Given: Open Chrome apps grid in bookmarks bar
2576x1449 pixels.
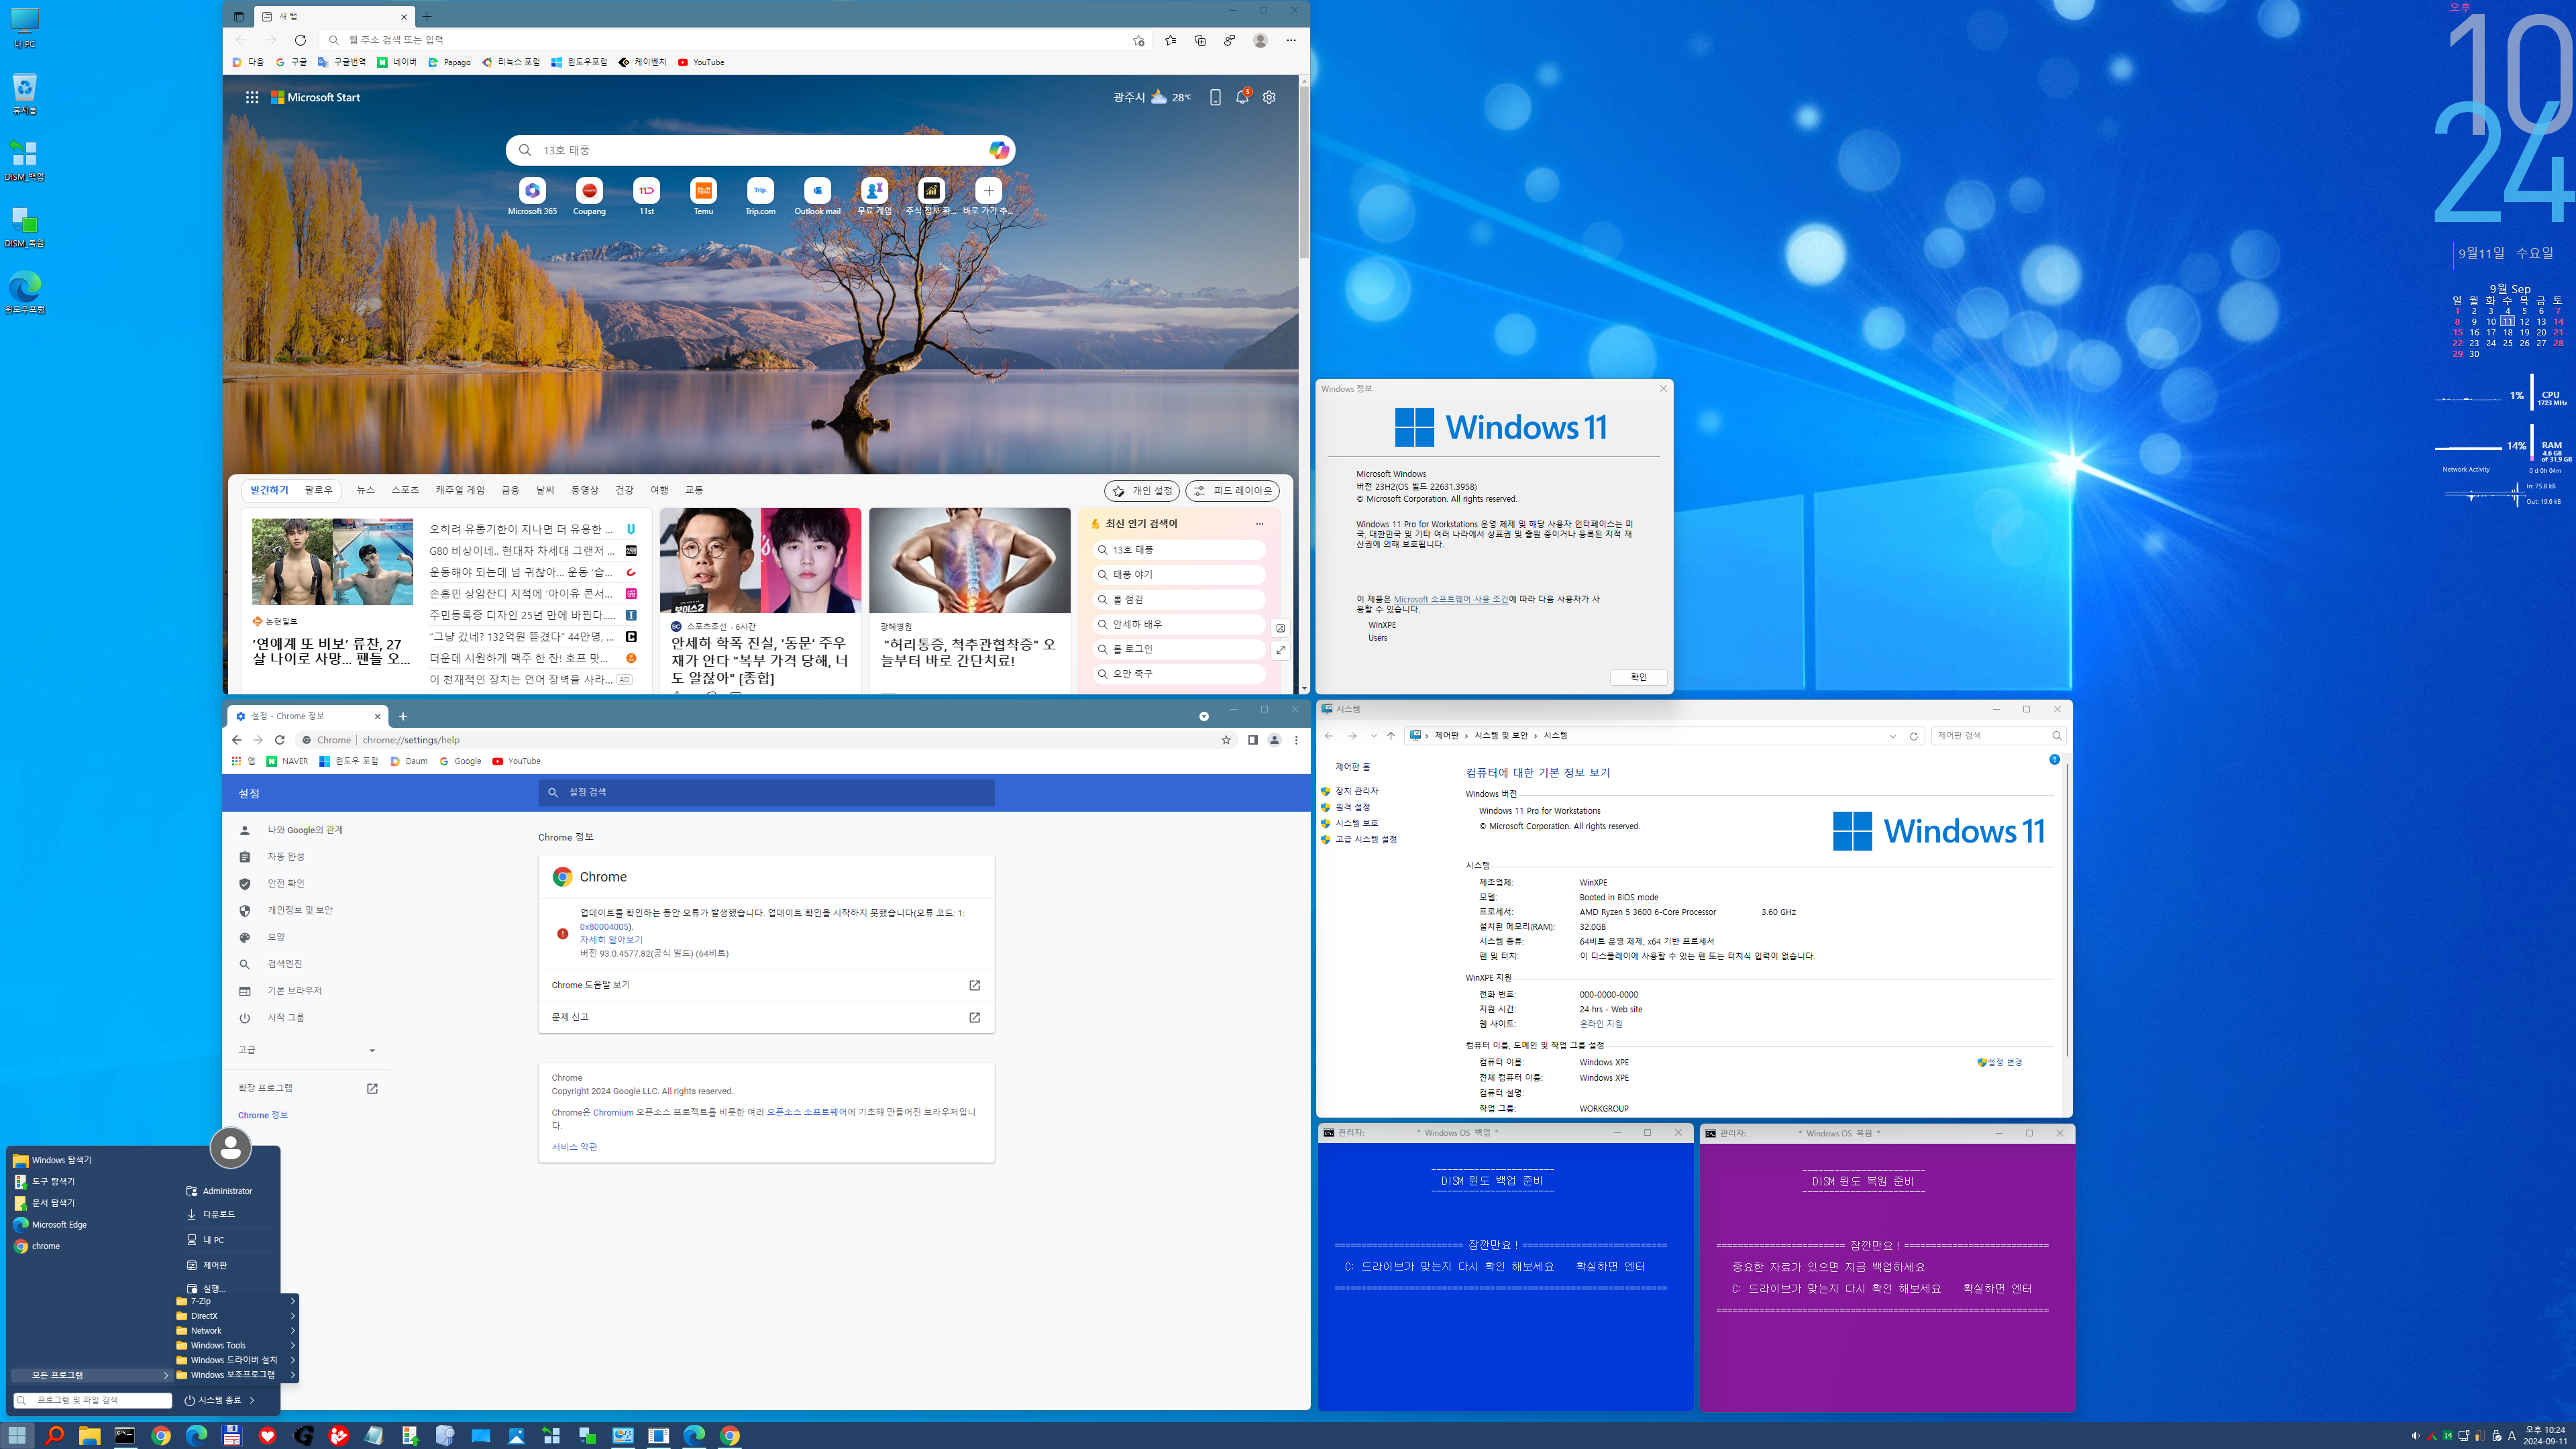Looking at the screenshot, I should coord(237,761).
